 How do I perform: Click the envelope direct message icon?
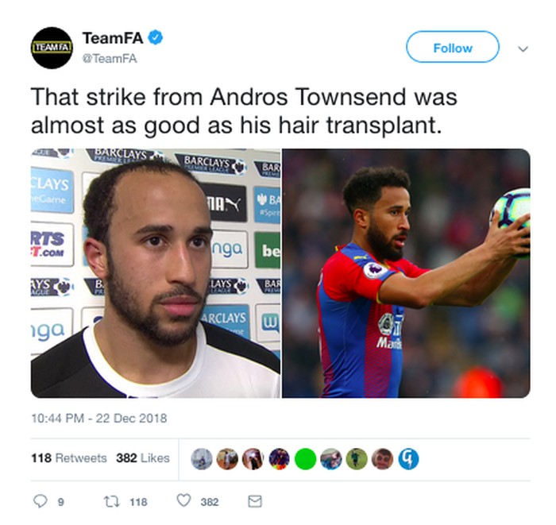tap(255, 501)
